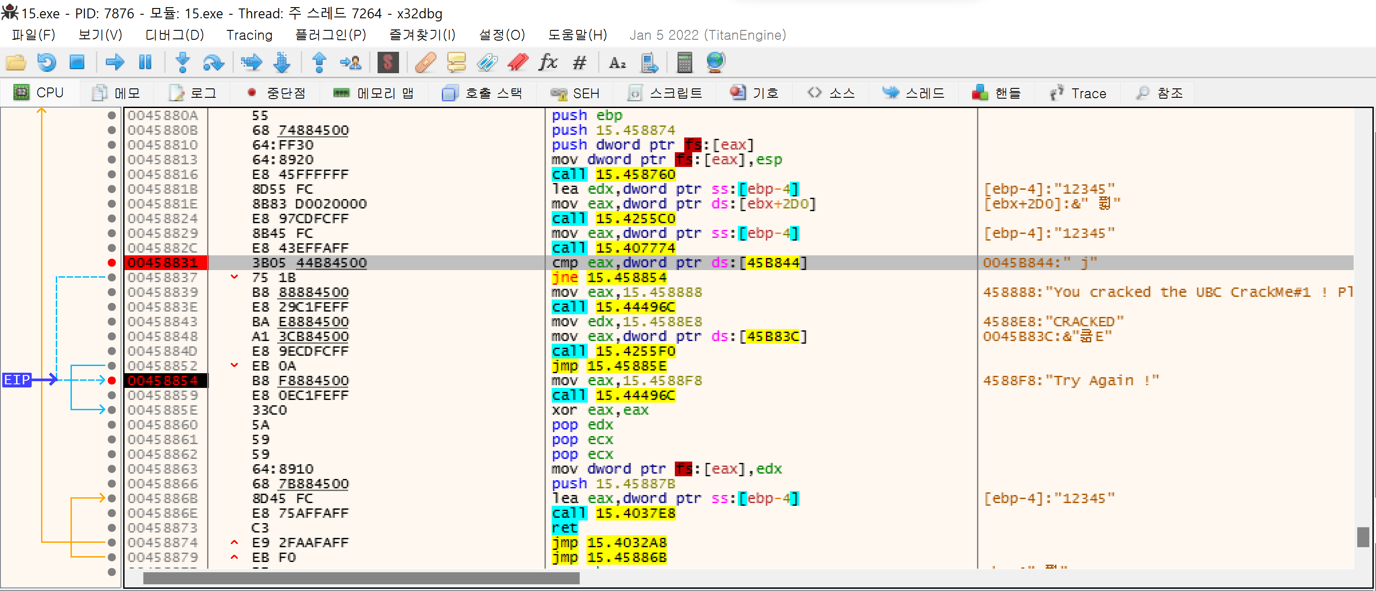Click the Execute Till Return icon

[320, 62]
